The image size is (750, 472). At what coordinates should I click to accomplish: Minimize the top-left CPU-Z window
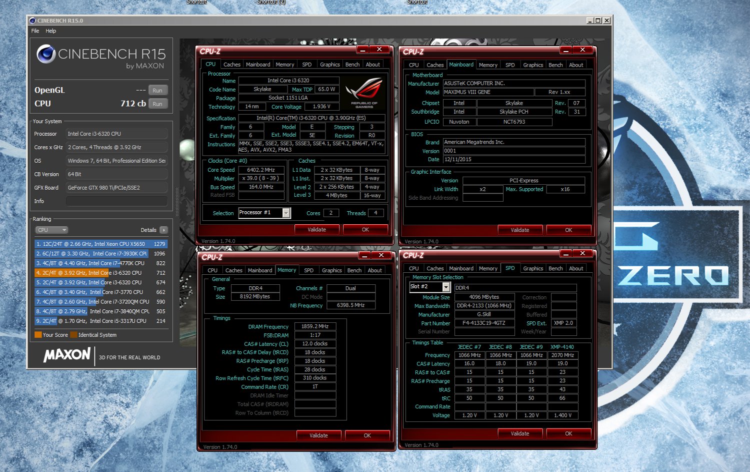362,50
